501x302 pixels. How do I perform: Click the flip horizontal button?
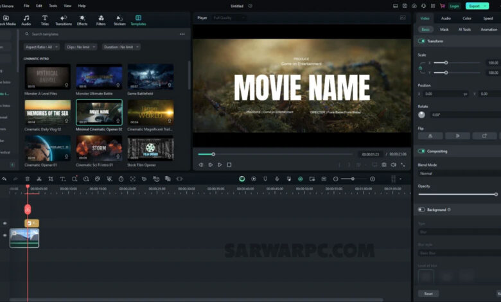(430, 136)
